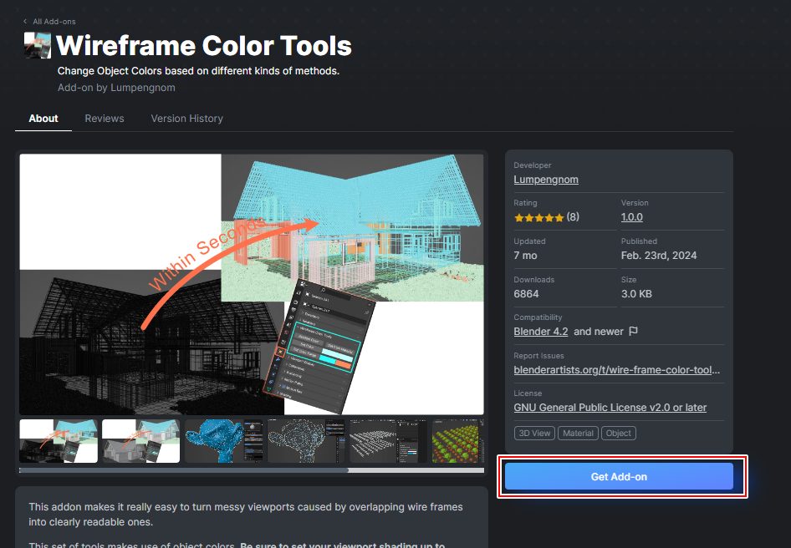Open the GNU General Public License link
Screen dimensions: 791x548
pos(610,408)
